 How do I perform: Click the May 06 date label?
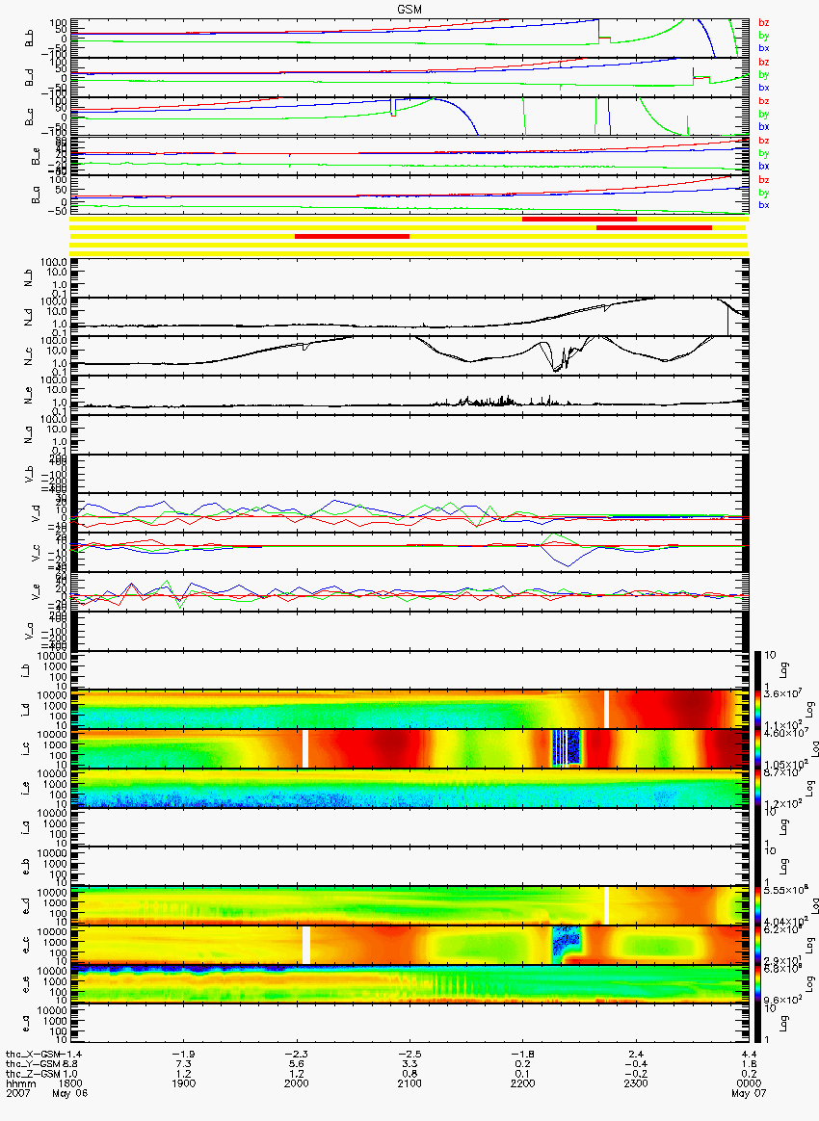click(70, 1093)
